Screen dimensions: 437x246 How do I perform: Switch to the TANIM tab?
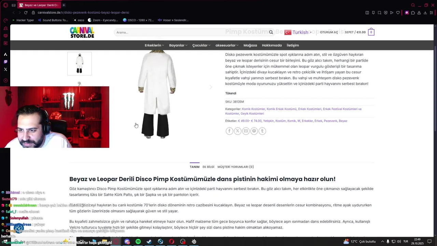[x=195, y=167]
